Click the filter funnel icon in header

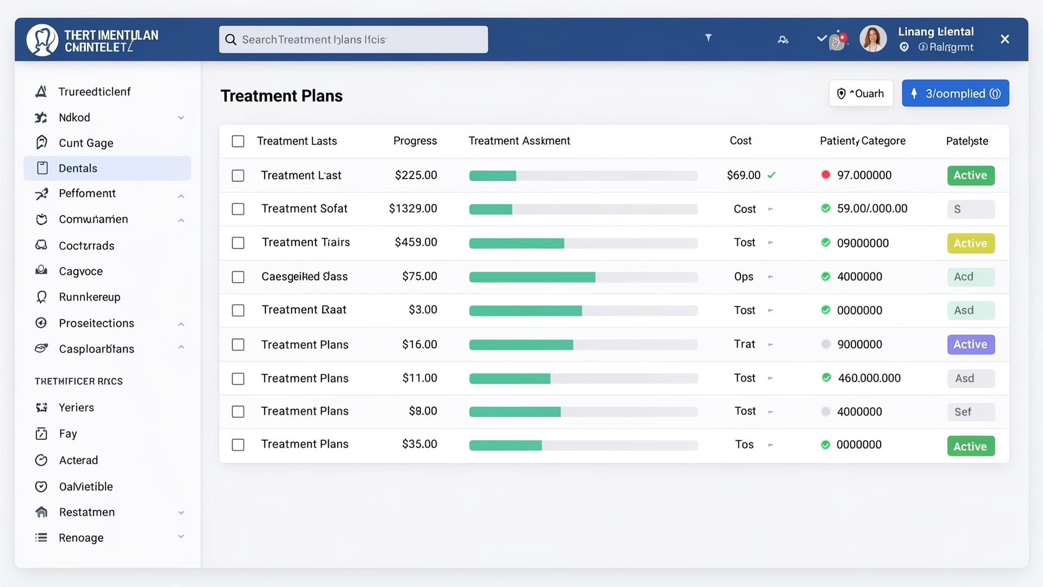tap(708, 38)
